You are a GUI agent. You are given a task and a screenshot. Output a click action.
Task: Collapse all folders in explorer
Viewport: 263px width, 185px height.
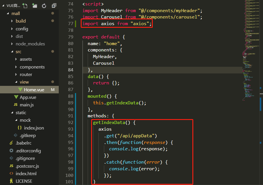[54, 6]
